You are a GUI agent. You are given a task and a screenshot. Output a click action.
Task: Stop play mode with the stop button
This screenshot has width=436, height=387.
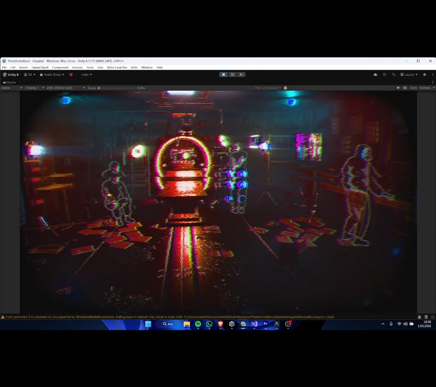click(223, 75)
